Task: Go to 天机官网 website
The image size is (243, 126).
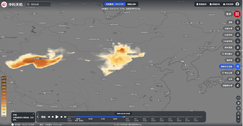Action: 228,4
